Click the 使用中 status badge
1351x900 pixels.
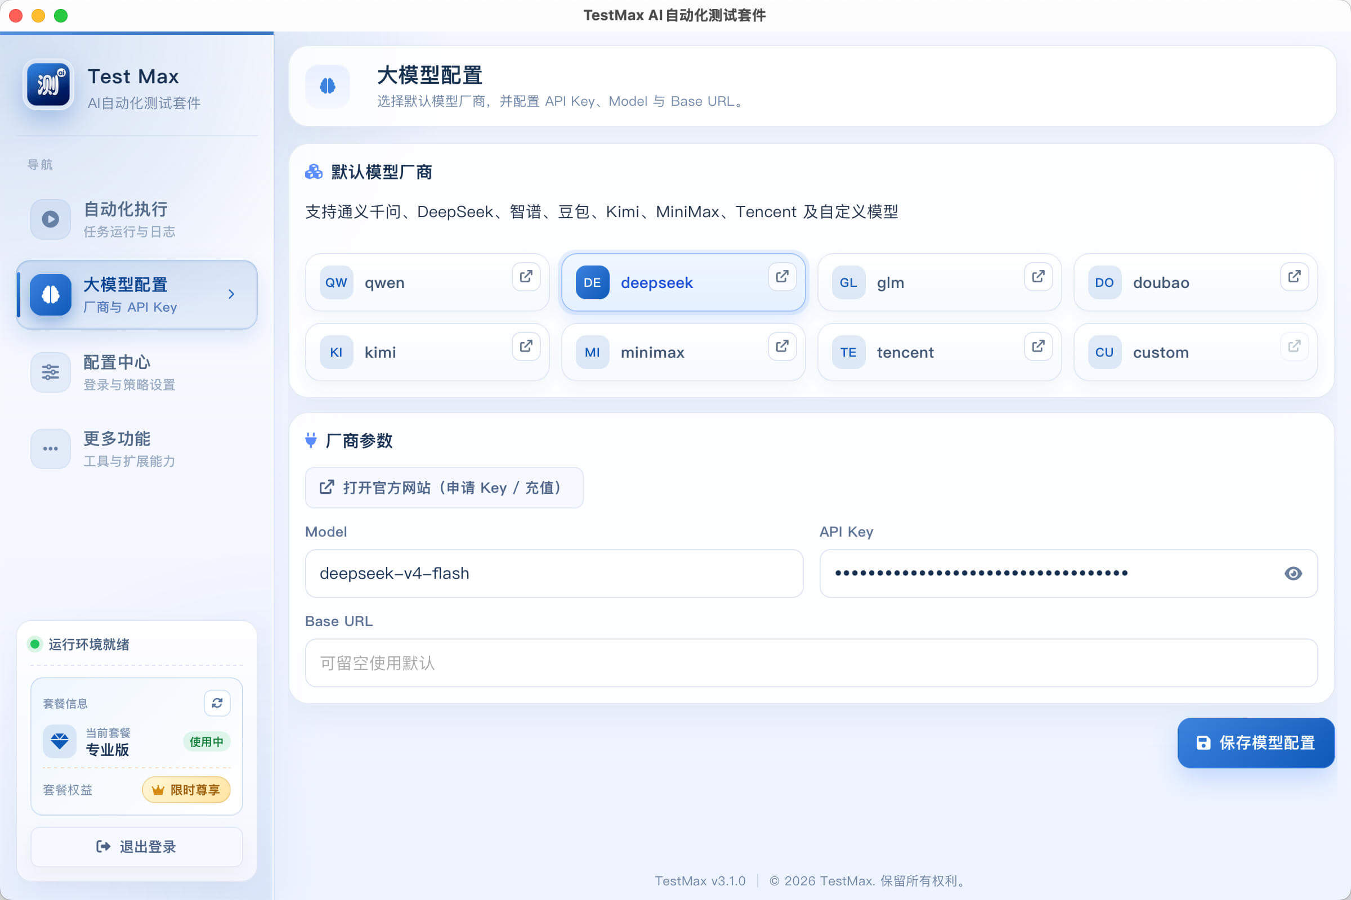pyautogui.click(x=207, y=741)
